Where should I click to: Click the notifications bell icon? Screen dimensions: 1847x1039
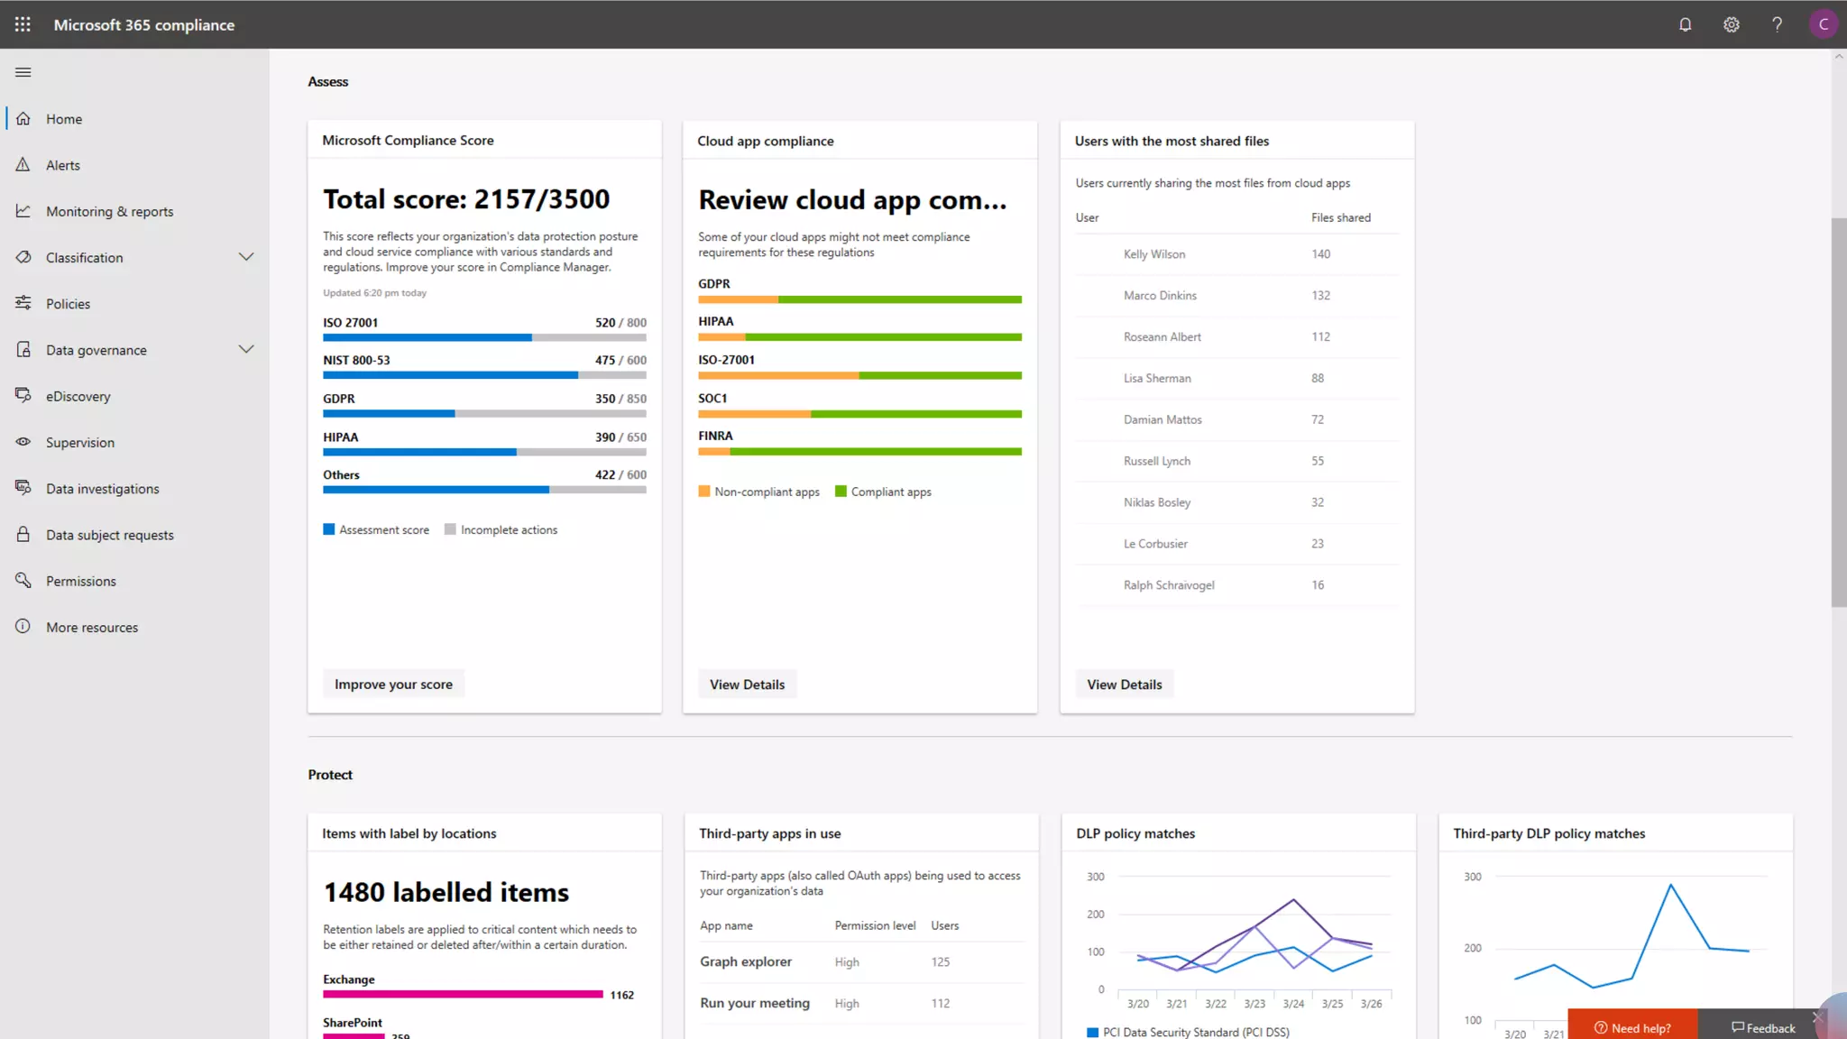point(1685,24)
